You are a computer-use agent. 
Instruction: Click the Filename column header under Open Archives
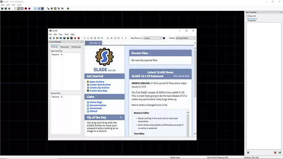click(55, 54)
